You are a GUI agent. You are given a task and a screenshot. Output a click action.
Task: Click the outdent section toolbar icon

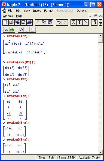pyautogui.click(x=94, y=22)
